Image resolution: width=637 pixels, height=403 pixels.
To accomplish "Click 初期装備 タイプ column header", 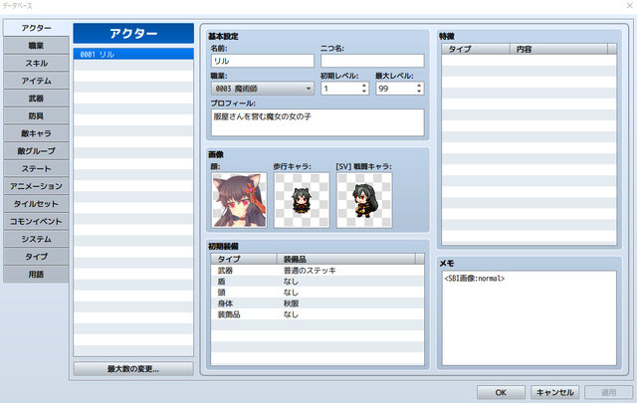I will point(244,259).
